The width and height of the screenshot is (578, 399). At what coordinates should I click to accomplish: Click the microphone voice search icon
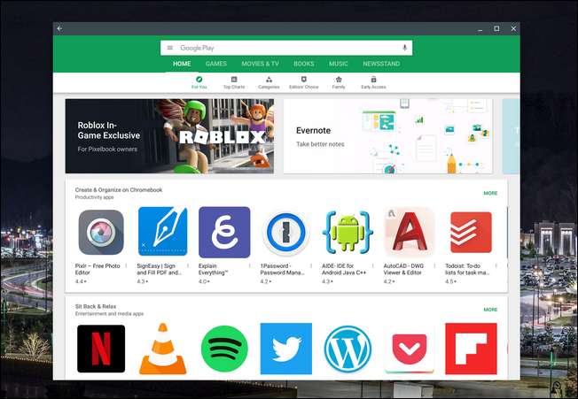(x=404, y=48)
